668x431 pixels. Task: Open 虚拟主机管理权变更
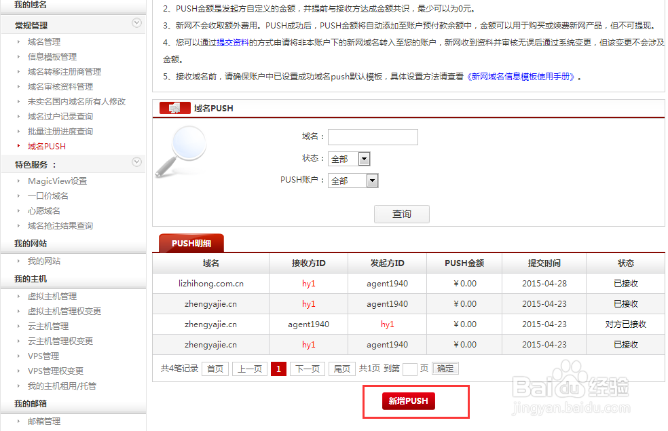point(64,312)
